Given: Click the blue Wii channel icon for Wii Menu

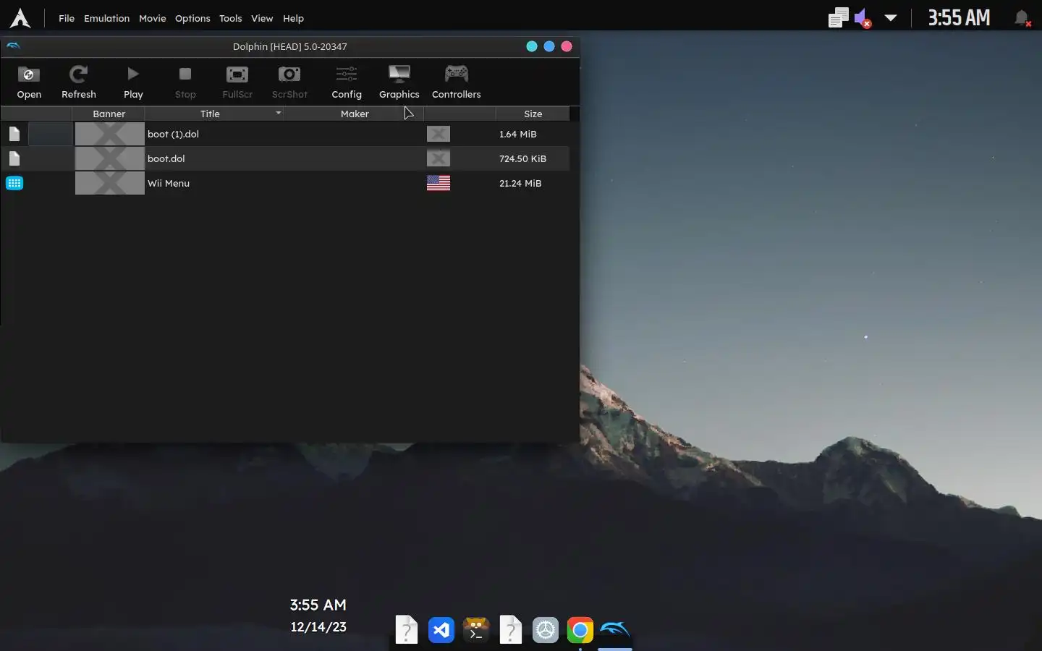Looking at the screenshot, I should (14, 183).
